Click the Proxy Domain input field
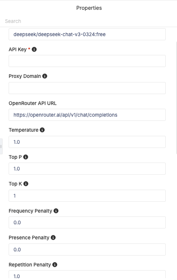The image size is (177, 280). click(x=87, y=88)
